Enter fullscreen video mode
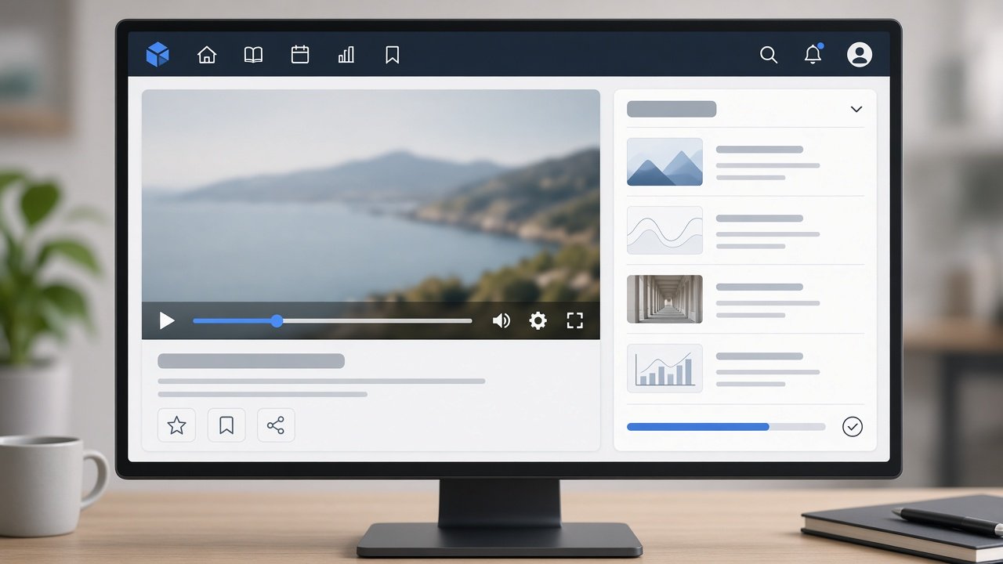Viewport: 1003px width, 564px height. click(x=575, y=320)
